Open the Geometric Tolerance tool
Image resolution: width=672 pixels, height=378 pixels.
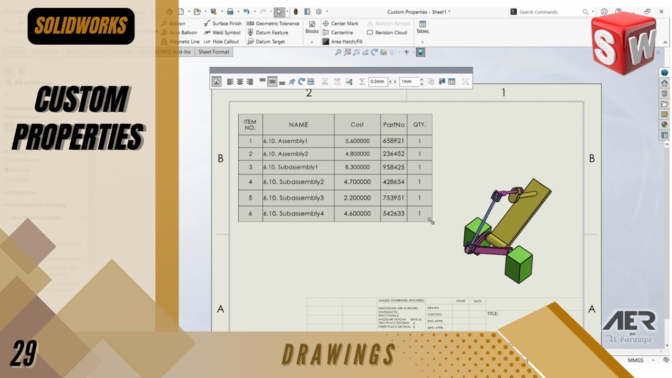(x=273, y=24)
